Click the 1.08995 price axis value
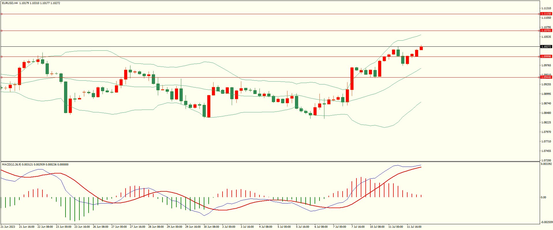553x230 pixels. pyautogui.click(x=546, y=94)
